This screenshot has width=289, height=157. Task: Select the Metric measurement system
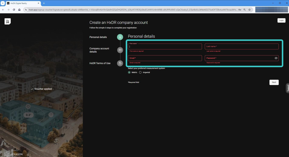129,72
